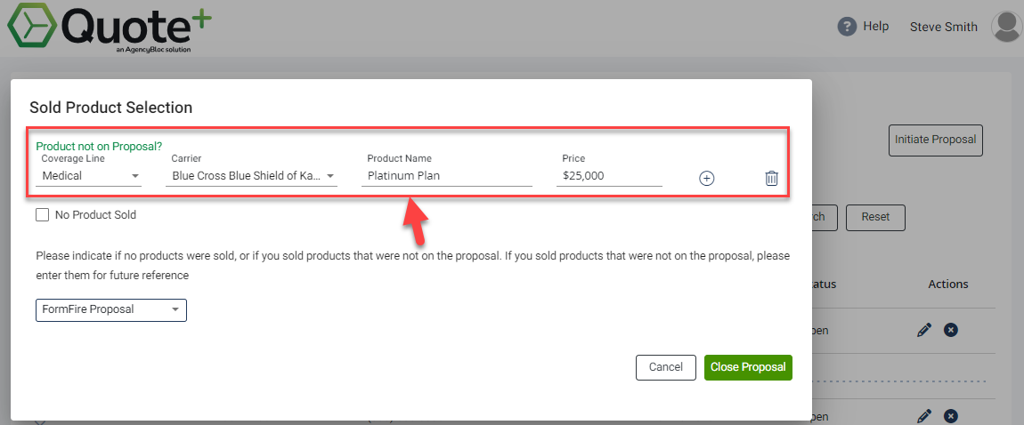The height and width of the screenshot is (425, 1024).
Task: Open the Carrier dropdown showing Blue Cross
Action: (x=251, y=176)
